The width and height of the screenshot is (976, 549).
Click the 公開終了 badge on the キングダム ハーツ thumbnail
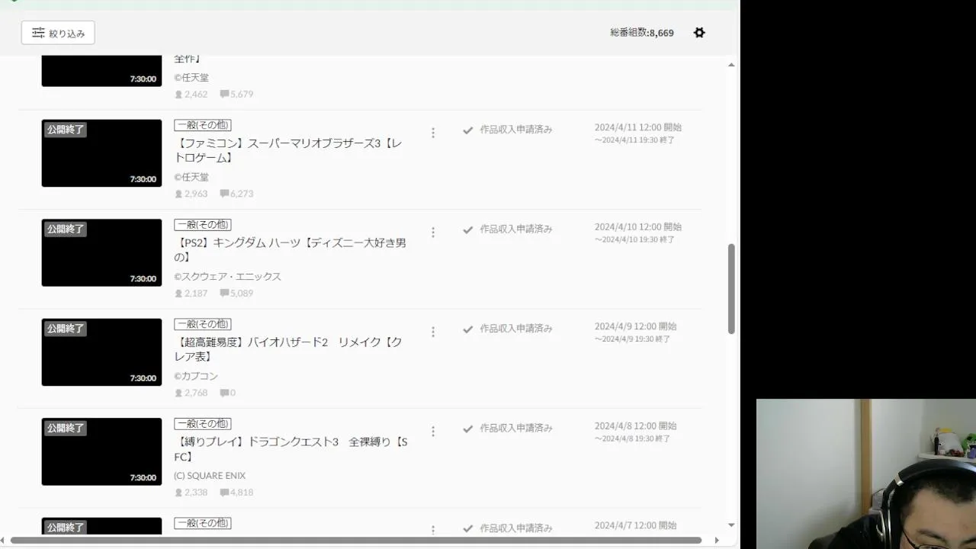pos(66,229)
